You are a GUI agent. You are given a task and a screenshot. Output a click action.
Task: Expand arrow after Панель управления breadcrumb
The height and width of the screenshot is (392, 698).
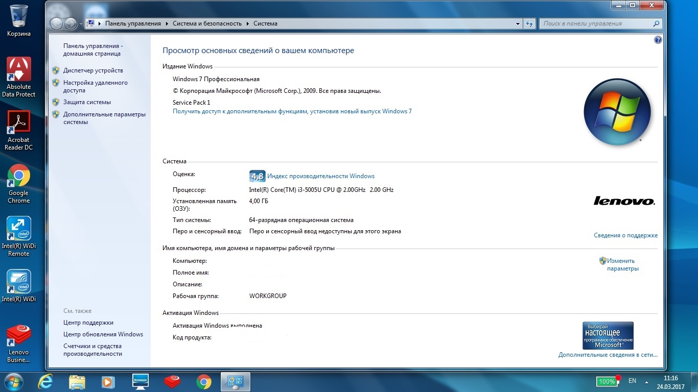pyautogui.click(x=167, y=23)
